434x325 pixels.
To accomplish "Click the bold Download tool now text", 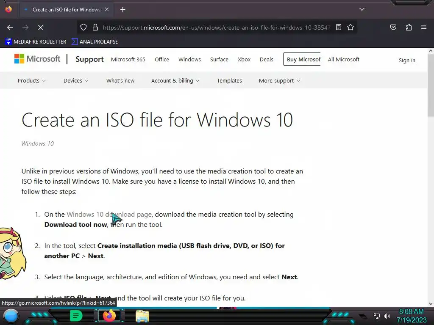I will (x=75, y=225).
